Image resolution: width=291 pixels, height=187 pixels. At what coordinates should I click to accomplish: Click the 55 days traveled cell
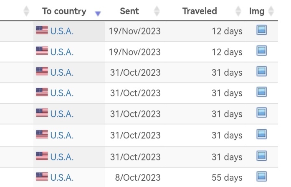click(227, 177)
